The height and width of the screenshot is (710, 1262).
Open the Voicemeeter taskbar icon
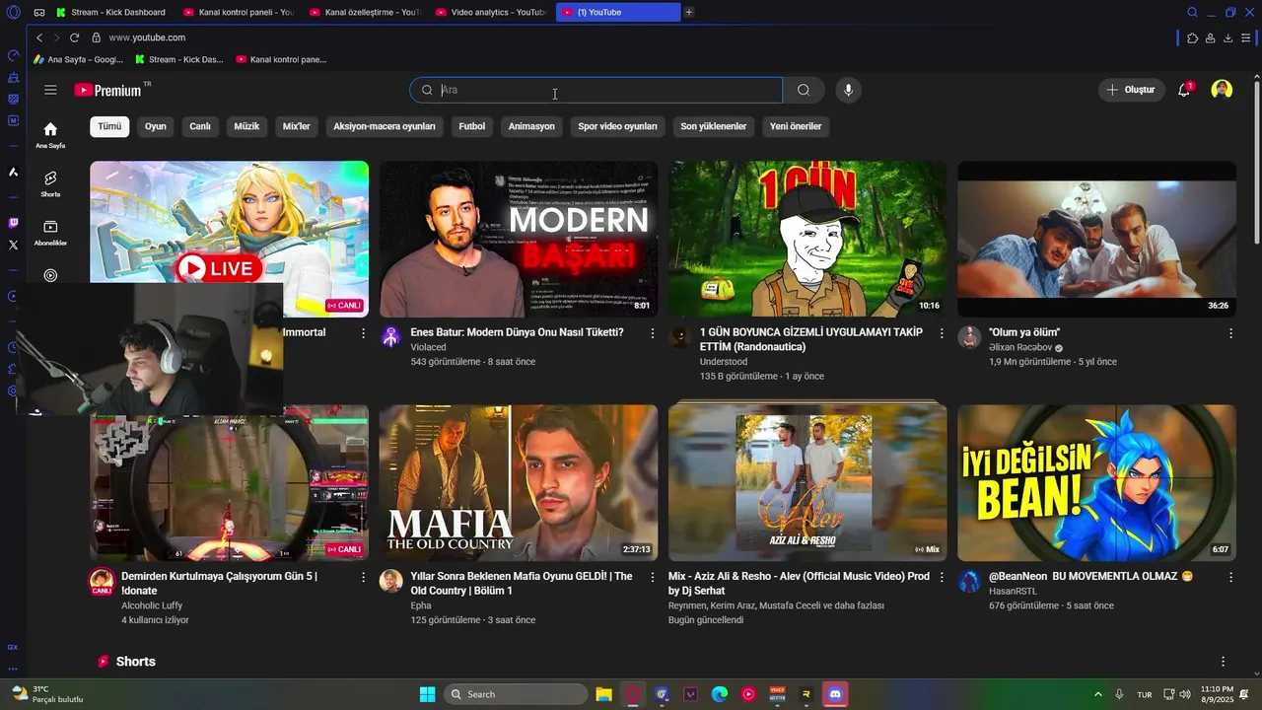pyautogui.click(x=777, y=694)
